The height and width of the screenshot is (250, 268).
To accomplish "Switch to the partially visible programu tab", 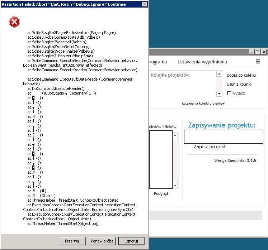I will 158,62.
